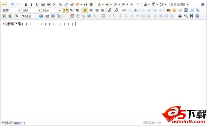Click the paste as plain text icon
The width and height of the screenshot is (208, 126).
click(91, 5)
